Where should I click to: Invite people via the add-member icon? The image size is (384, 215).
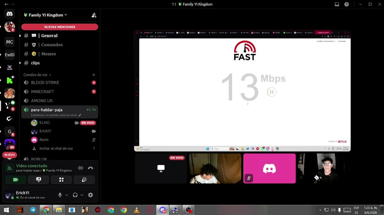(94, 15)
